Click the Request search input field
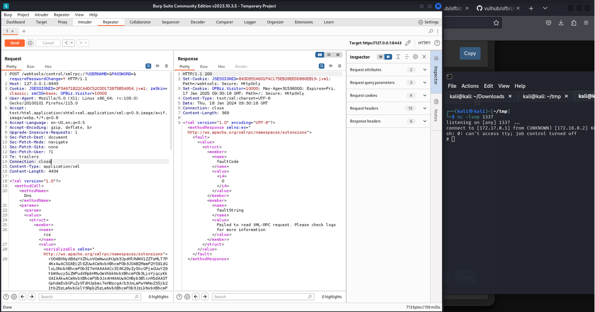The height and width of the screenshot is (312, 595). pyautogui.click(x=90, y=297)
